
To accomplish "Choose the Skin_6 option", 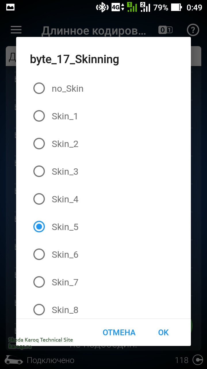I will (x=39, y=255).
